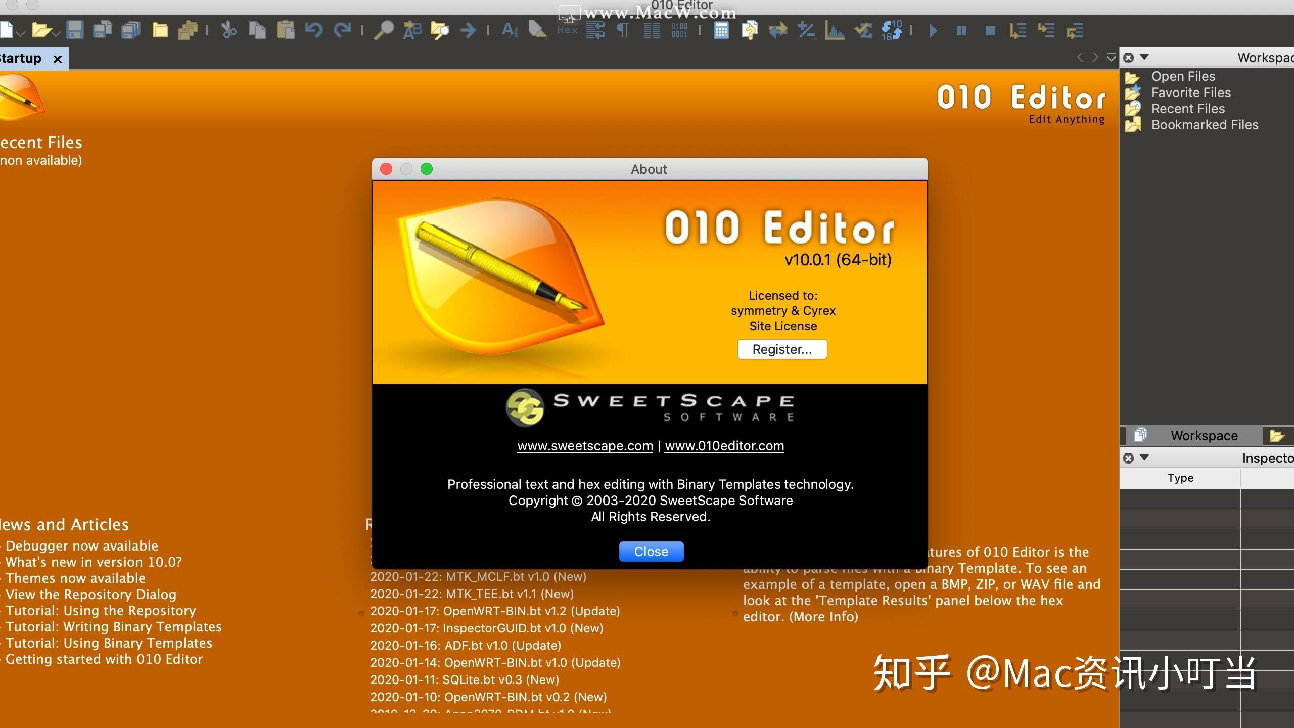
Task: Select Bookmarked Files in Workspace
Action: [x=1205, y=125]
